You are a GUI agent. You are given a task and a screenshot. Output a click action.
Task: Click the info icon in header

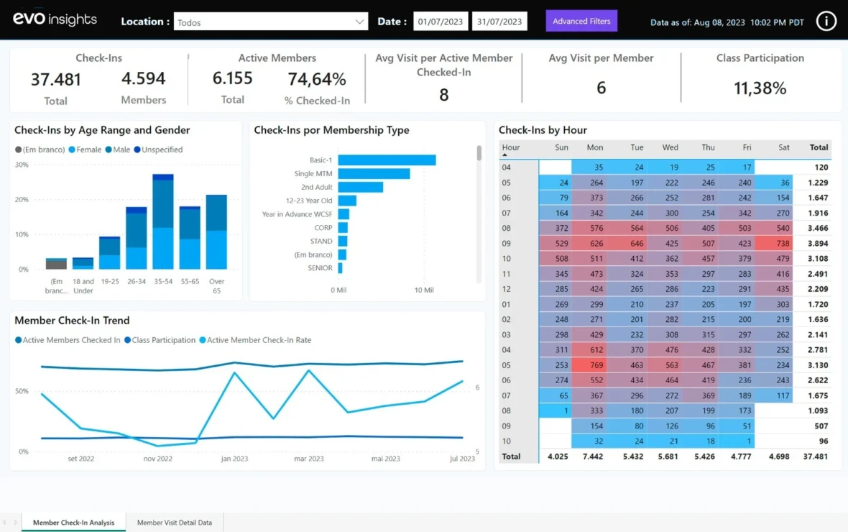coord(826,21)
